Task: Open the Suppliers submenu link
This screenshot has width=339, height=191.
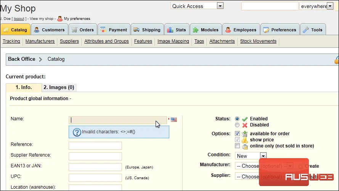Action: coord(69,41)
